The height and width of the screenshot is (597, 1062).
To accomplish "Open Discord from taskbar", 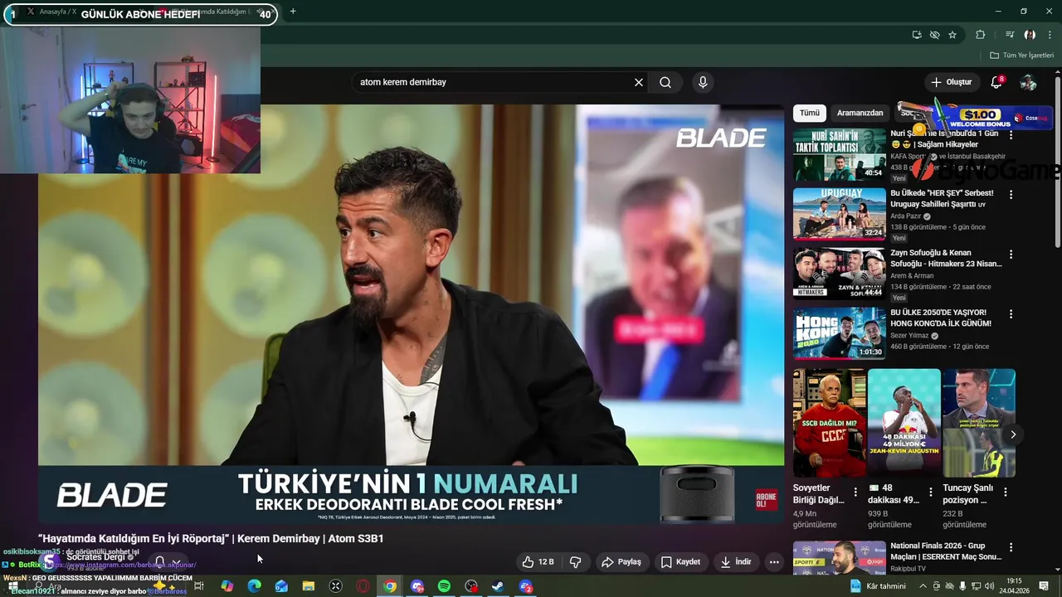I will point(417,586).
